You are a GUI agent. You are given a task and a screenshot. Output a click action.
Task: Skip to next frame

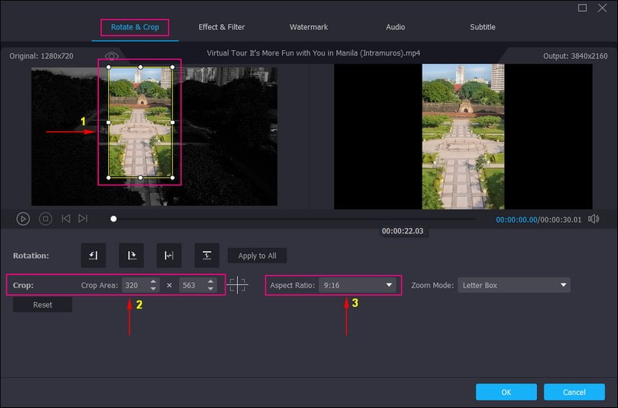[x=83, y=219]
